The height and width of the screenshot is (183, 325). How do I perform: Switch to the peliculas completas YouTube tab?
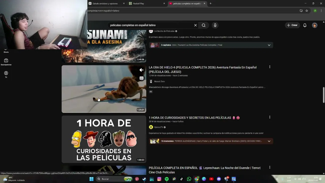coord(187,4)
